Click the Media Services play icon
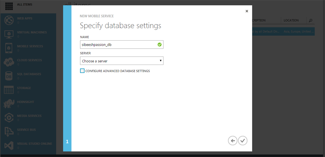Image resolution: width=325 pixels, height=157 pixels. [9, 118]
